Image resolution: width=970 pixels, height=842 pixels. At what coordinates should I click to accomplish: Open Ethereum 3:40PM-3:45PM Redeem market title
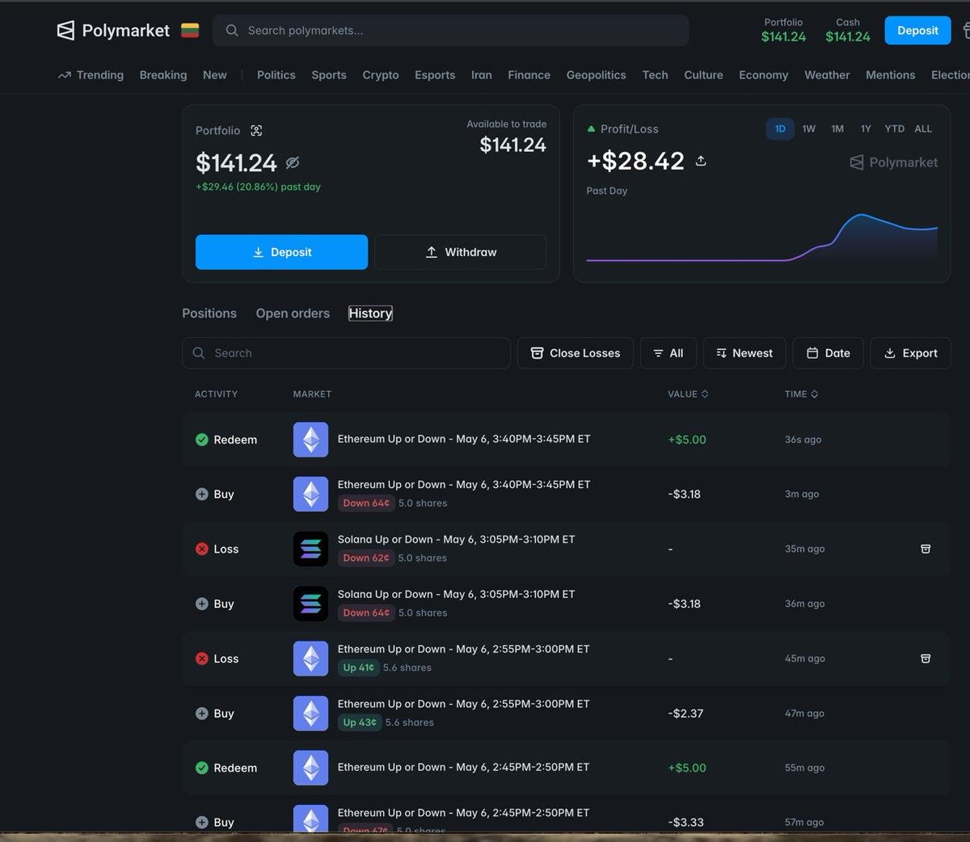[464, 439]
